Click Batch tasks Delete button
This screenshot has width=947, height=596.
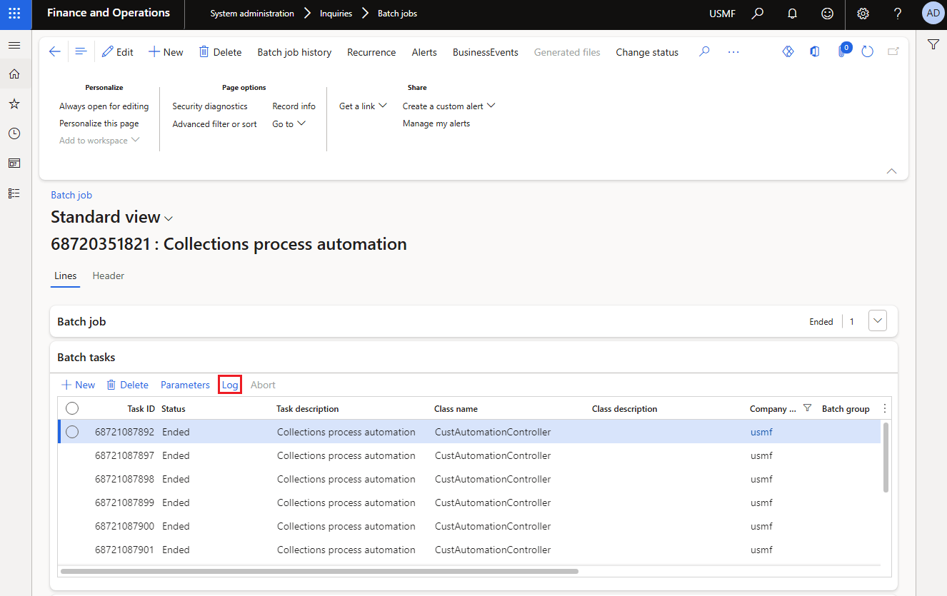127,385
